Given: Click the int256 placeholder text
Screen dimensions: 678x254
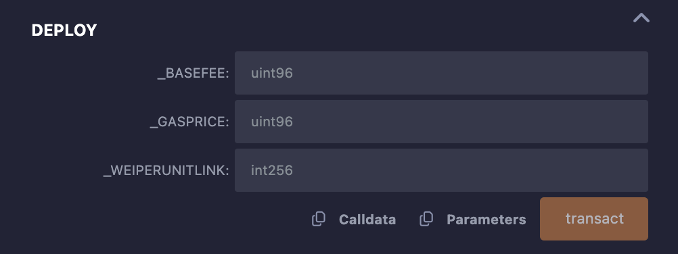Looking at the screenshot, I should [x=272, y=170].
